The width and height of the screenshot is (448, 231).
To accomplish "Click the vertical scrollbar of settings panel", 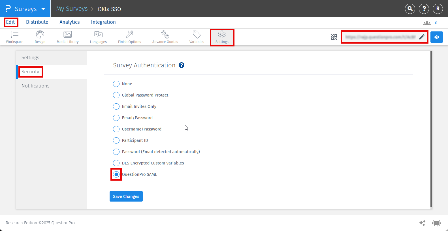I will [x=431, y=129].
